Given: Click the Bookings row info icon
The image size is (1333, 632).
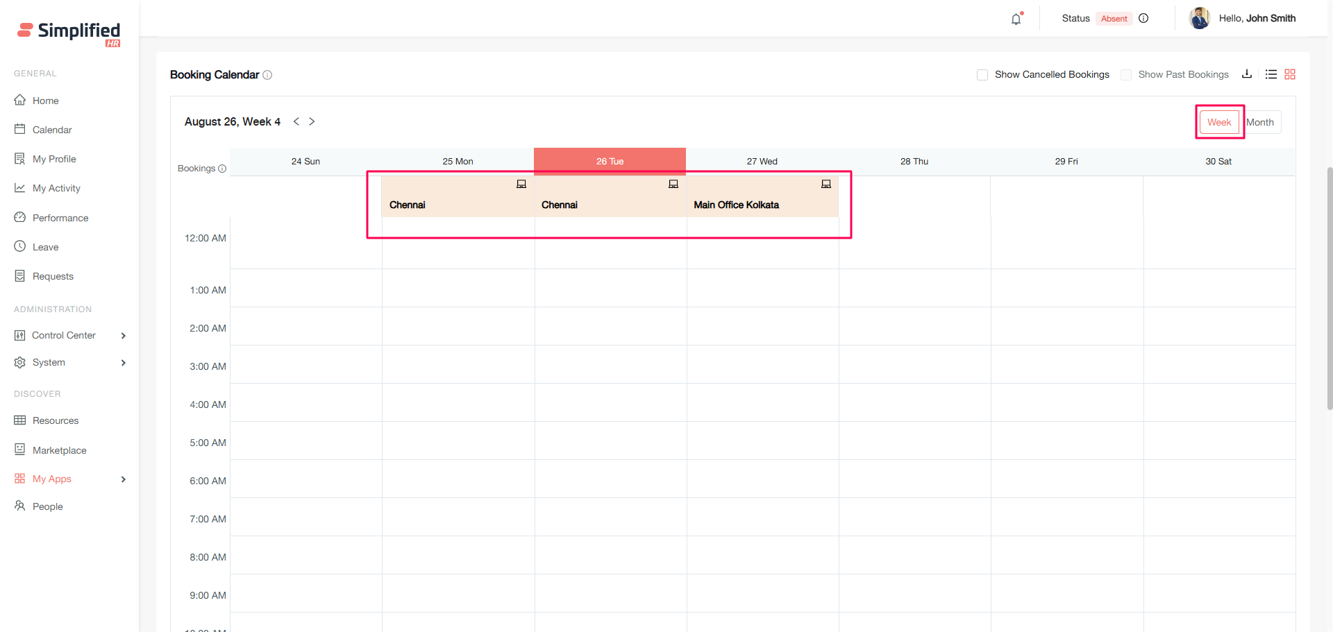Looking at the screenshot, I should coord(222,169).
